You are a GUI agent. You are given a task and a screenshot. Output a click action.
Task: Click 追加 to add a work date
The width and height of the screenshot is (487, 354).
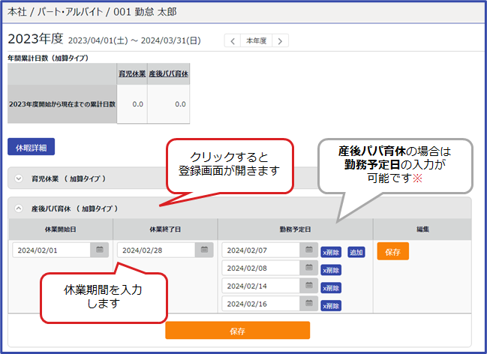[x=356, y=252]
